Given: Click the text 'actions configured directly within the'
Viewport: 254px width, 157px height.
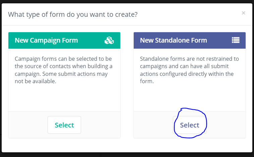Looking at the screenshot, I should tap(187, 74).
